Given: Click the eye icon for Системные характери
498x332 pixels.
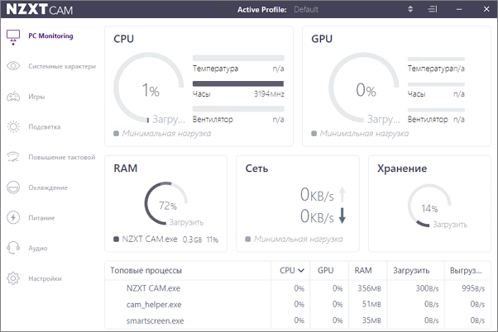Looking at the screenshot, I should pos(13,66).
